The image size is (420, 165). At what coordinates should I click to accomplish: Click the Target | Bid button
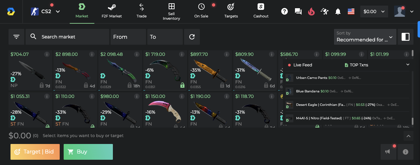(x=35, y=152)
